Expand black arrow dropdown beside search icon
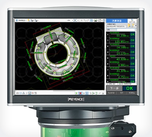 tap(136, 25)
